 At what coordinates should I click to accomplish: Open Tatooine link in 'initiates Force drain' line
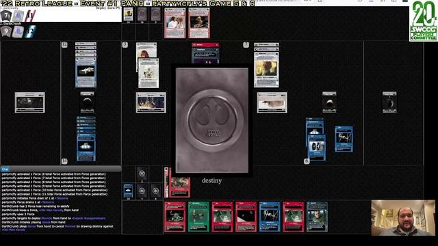(x=62, y=198)
